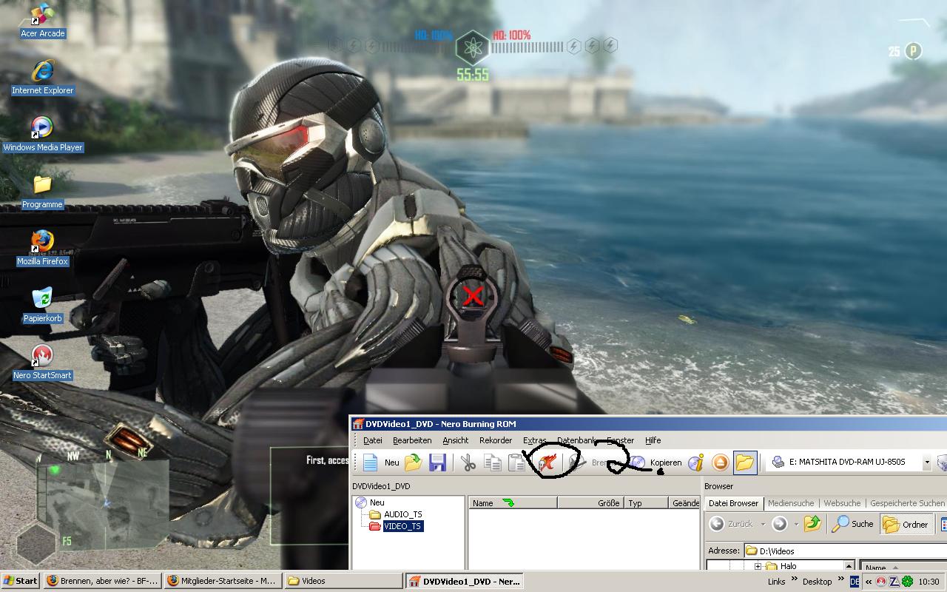Click the scissors cut icon
This screenshot has width=947, height=592.
(x=468, y=462)
